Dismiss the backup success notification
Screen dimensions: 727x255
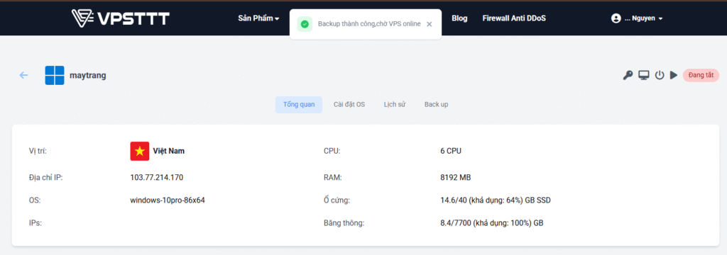click(430, 24)
